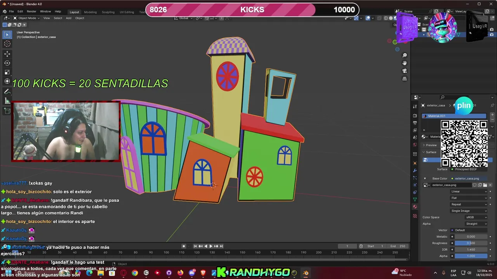Viewport: 497px width, 279px height.
Task: Open the Scene properties tab
Action: click(x=415, y=137)
